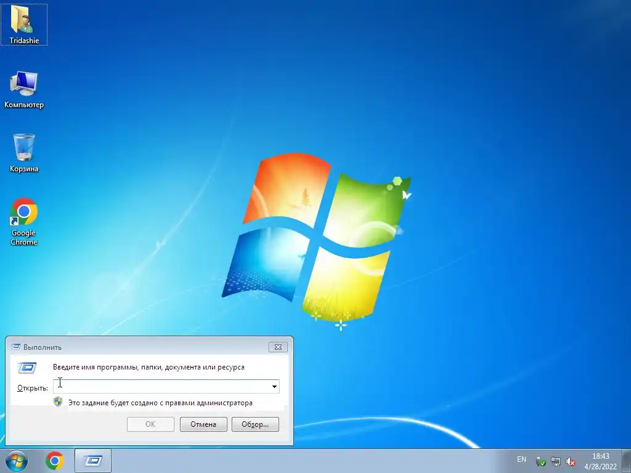Screen dimensions: 631x473
Task: Click the Обзор... button
Action: pyautogui.click(x=255, y=424)
